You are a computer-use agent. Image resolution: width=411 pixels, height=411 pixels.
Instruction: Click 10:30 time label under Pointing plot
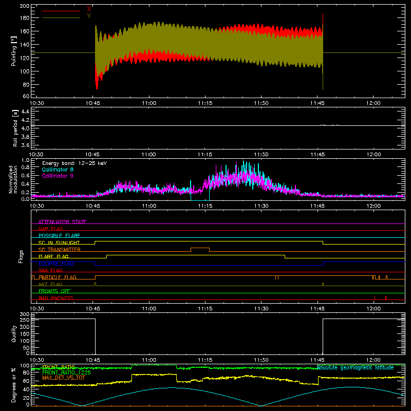coord(36,103)
